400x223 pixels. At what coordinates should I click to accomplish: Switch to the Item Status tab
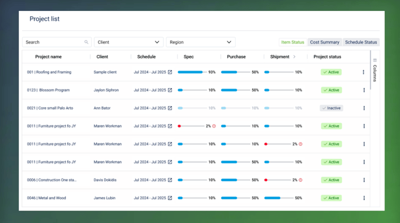point(292,42)
